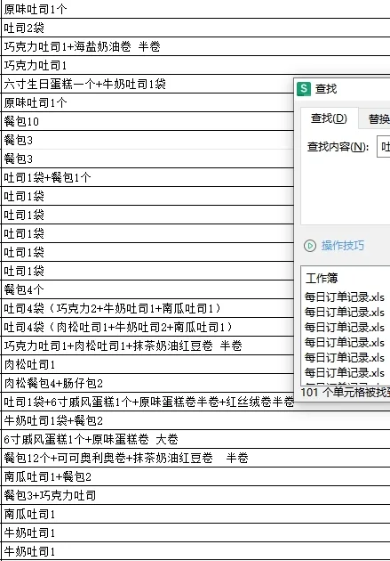Select the cell '吐司4袋（巧克力2+牛奶吐司1+南瓜吐司1）'
This screenshot has height=561, width=390.
pos(147,308)
